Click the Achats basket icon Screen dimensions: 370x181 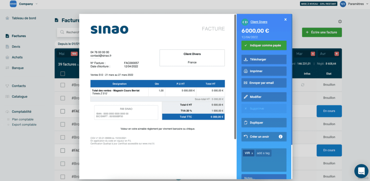tap(7, 57)
